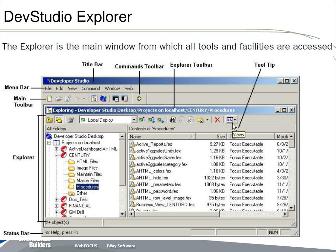
Task: Select active1ggsalesUnits.fex file
Action: [158, 151]
